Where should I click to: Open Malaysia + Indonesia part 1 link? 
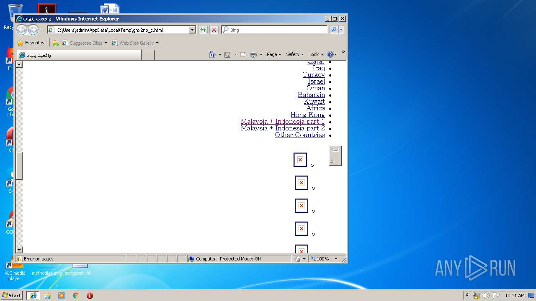coord(283,121)
